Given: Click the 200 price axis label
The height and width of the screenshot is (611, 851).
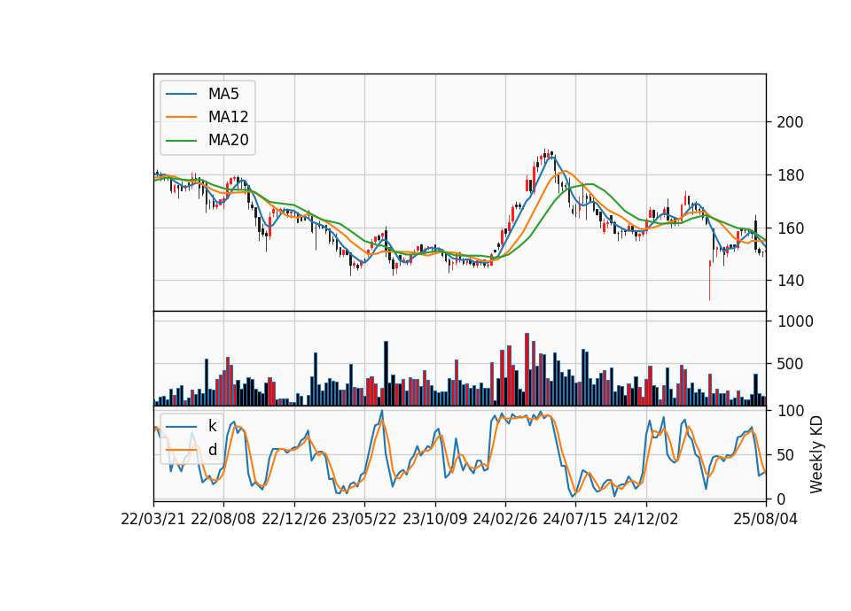Looking at the screenshot, I should click(790, 122).
